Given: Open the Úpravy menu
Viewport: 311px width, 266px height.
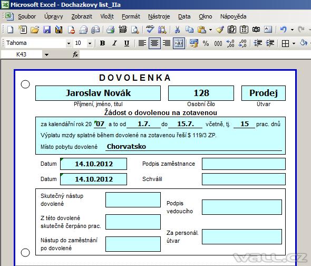Looking at the screenshot, I should 54,16.
